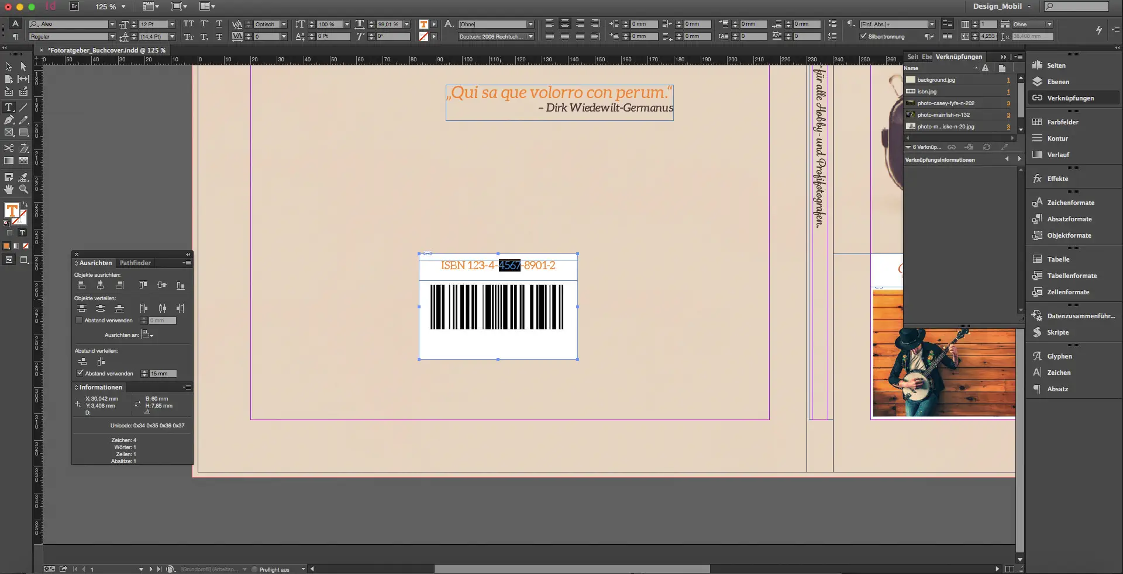Image resolution: width=1123 pixels, height=574 pixels.
Task: Select the Direct Selection tool
Action: 23,67
